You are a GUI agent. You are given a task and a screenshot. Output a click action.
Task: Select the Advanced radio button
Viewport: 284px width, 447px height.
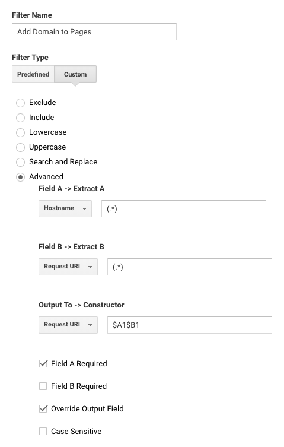tap(21, 177)
